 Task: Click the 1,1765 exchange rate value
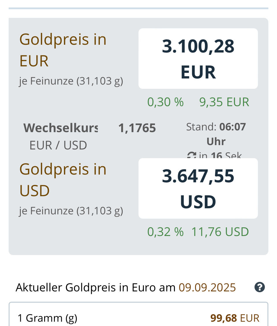[x=137, y=128]
